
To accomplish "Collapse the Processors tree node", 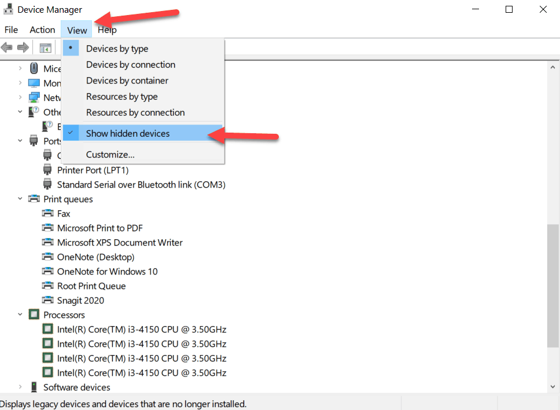I will (x=20, y=315).
